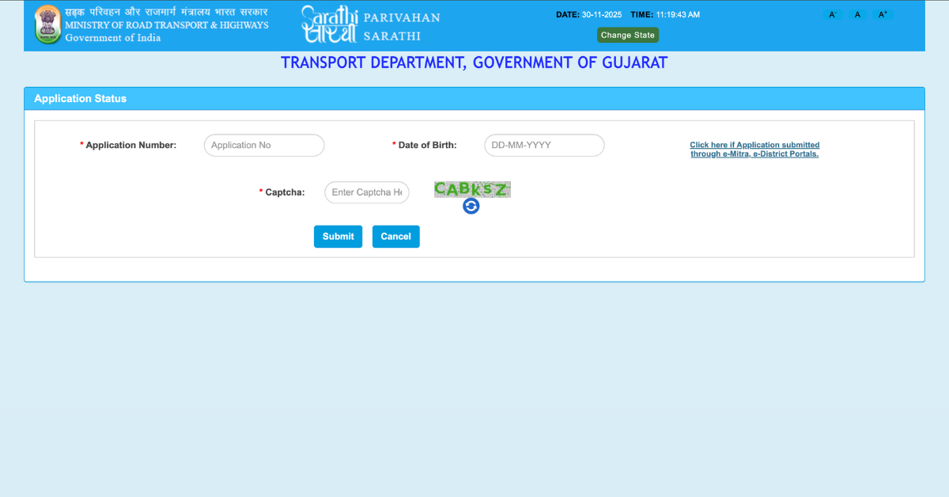Select the Enter Captcha input box

point(366,192)
